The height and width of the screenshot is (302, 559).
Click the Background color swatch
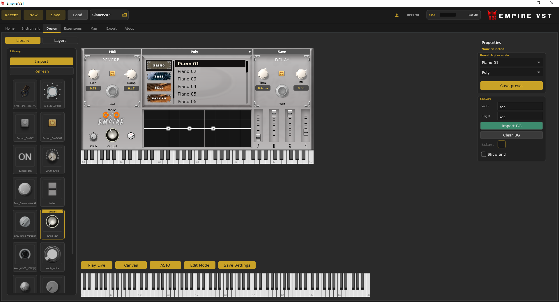point(502,144)
